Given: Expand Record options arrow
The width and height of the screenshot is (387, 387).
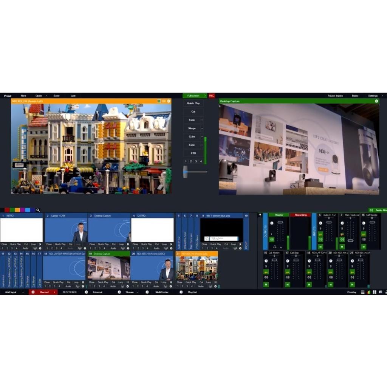Looking at the screenshot, I should [54, 292].
